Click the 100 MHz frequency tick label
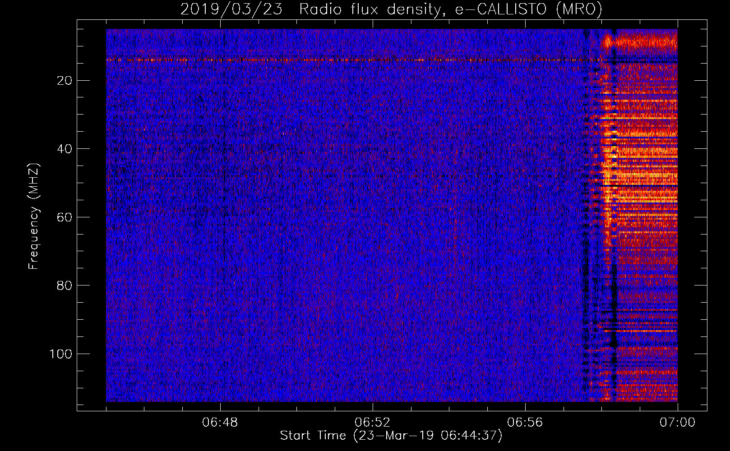 coord(61,354)
